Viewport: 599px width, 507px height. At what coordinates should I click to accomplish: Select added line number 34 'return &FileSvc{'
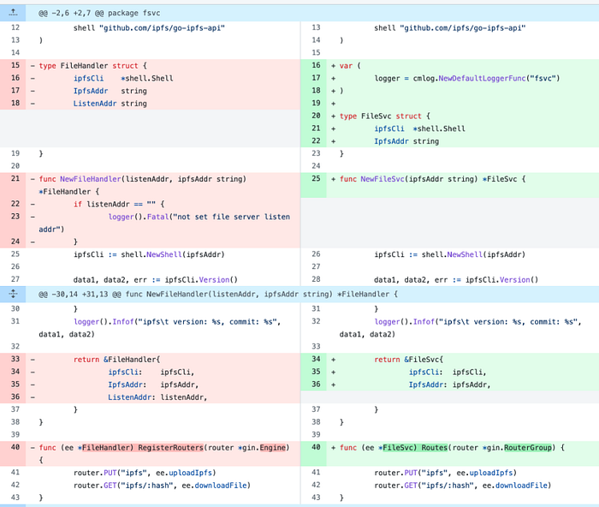coord(316,359)
